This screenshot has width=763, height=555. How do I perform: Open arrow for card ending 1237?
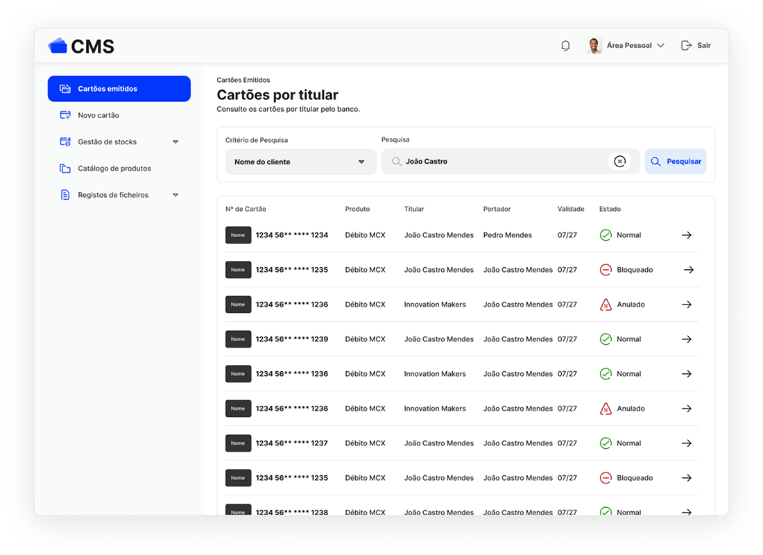pyautogui.click(x=686, y=443)
